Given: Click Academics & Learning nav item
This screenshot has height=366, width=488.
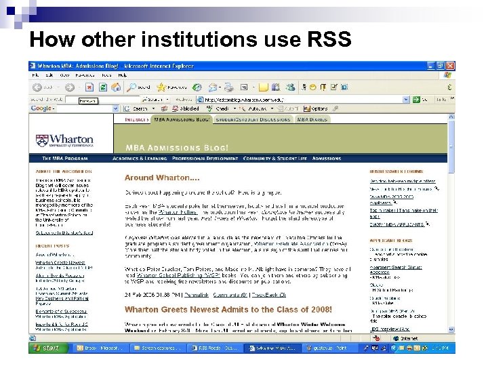Looking at the screenshot, I should click(x=140, y=159).
